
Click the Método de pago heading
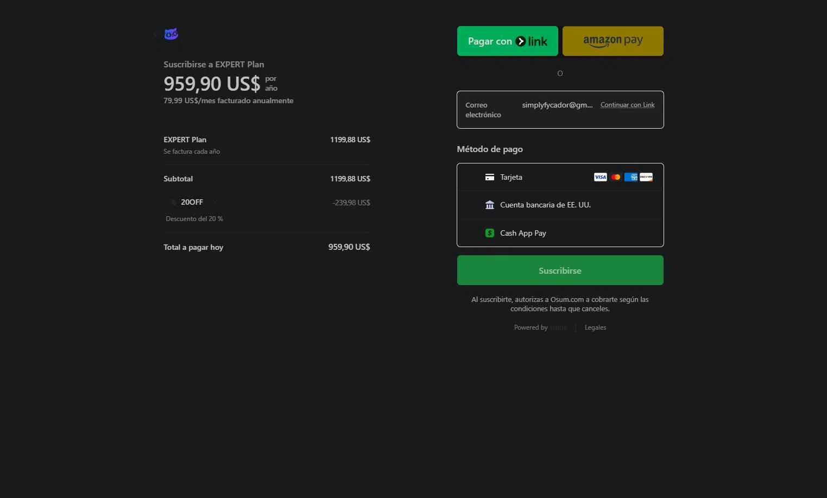tap(490, 149)
